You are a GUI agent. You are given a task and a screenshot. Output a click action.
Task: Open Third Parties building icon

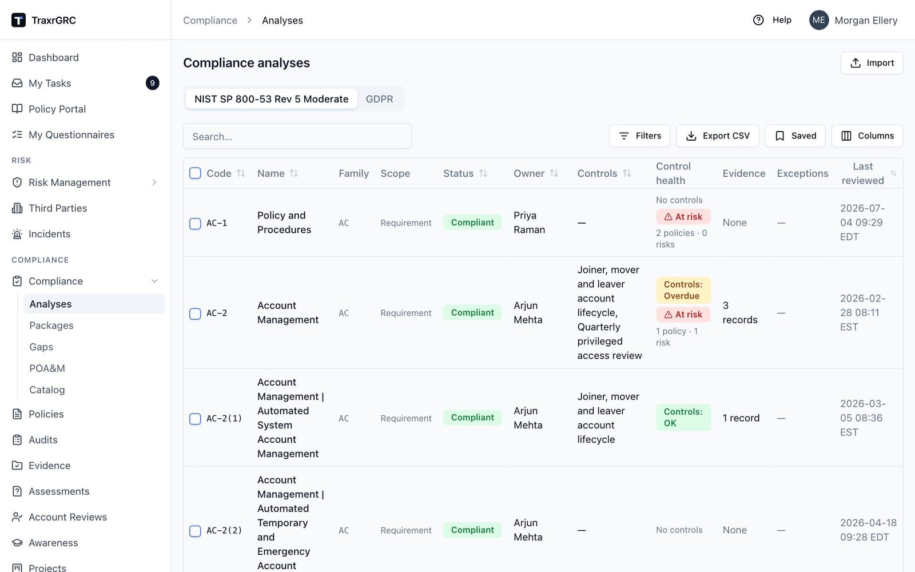(x=17, y=208)
